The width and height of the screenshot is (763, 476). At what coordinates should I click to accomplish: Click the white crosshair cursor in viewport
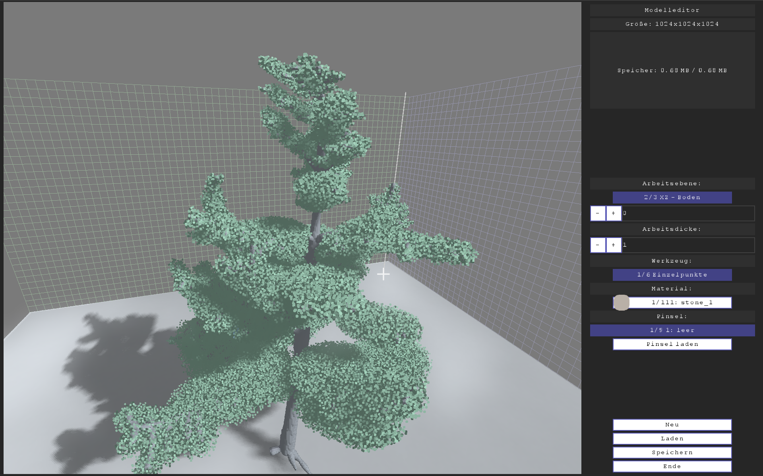pyautogui.click(x=383, y=274)
